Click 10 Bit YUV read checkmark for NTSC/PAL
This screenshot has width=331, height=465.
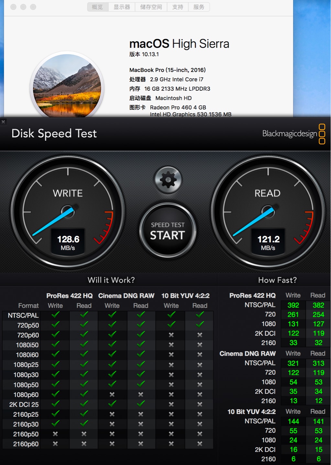tap(200, 315)
